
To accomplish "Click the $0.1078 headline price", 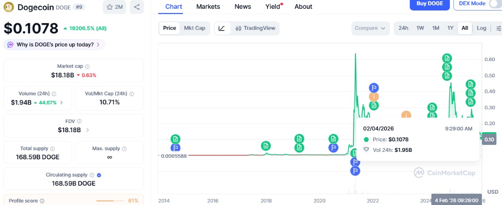I will coord(31,28).
